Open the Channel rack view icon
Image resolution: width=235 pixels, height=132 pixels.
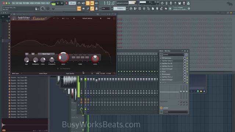[x=140, y=9]
